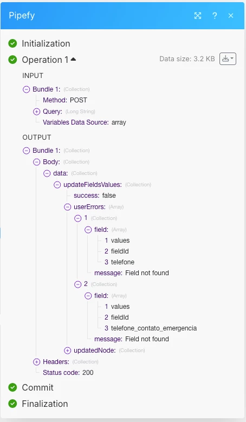Image resolution: width=246 pixels, height=422 pixels.
Task: Click the green check beside Commit
Action: click(x=12, y=387)
